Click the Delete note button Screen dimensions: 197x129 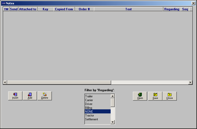click(45, 96)
